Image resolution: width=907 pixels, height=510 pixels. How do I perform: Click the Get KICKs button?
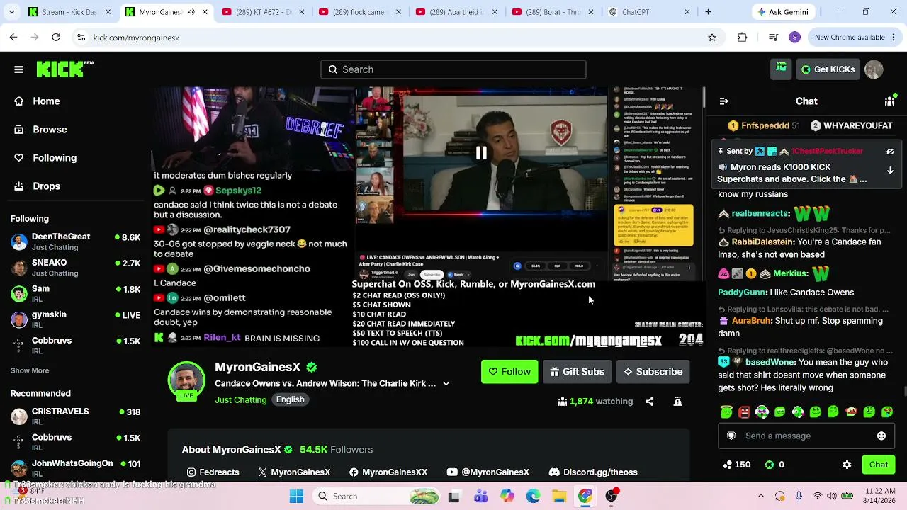pos(828,69)
